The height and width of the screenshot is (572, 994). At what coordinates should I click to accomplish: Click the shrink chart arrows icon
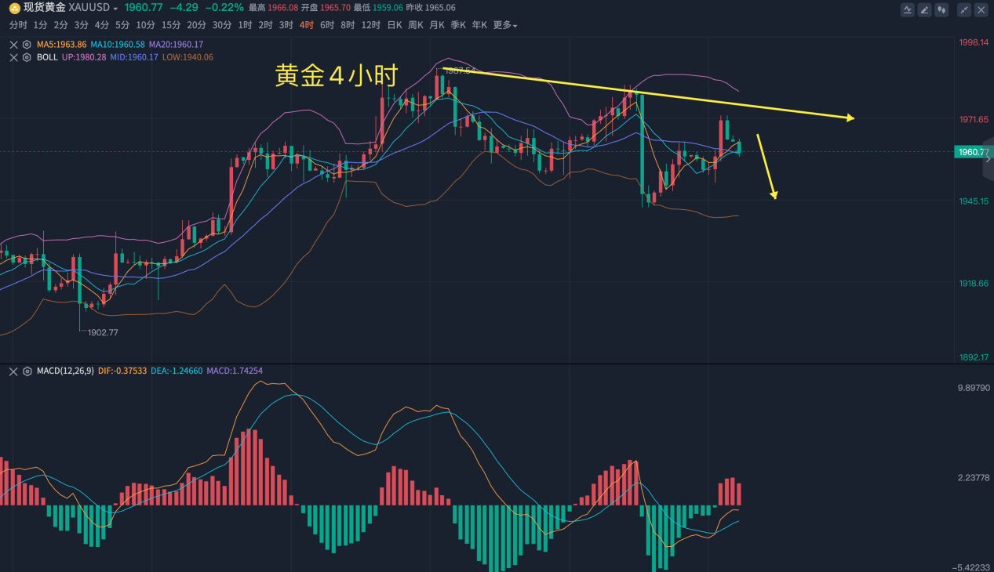(x=964, y=9)
